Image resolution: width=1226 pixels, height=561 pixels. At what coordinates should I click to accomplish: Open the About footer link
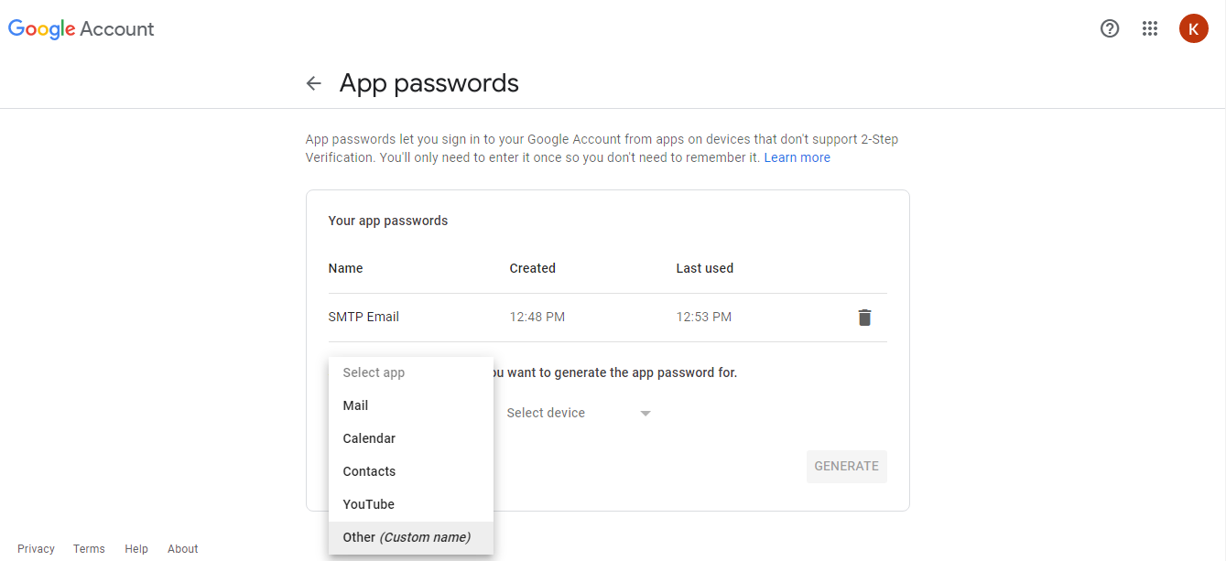tap(183, 549)
